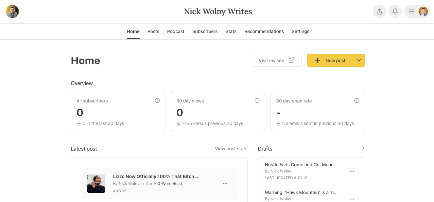
Task: Open the options ellipsis for the Lizzo post
Action: point(225,184)
